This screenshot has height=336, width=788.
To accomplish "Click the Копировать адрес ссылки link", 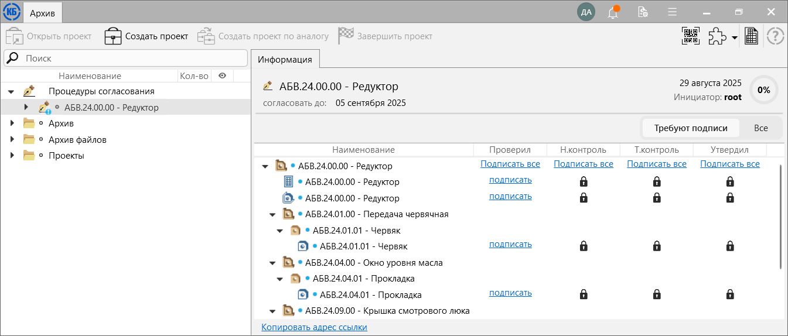I will coord(314,327).
